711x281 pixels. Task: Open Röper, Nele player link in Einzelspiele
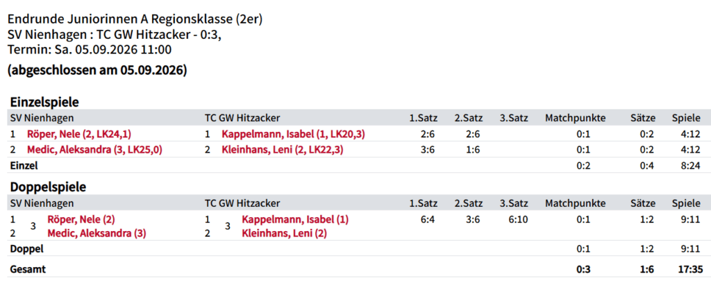(x=79, y=134)
